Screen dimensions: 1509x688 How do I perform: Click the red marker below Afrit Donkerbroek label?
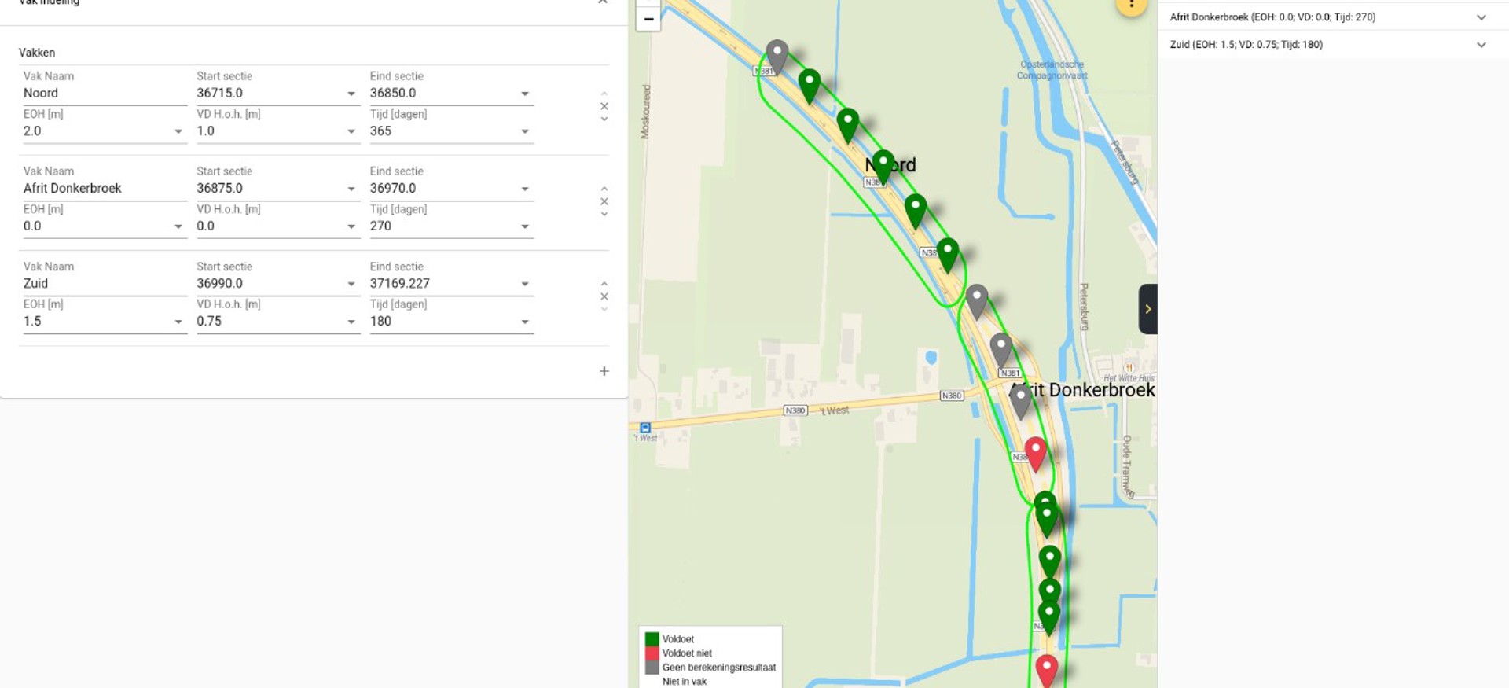tap(1035, 452)
